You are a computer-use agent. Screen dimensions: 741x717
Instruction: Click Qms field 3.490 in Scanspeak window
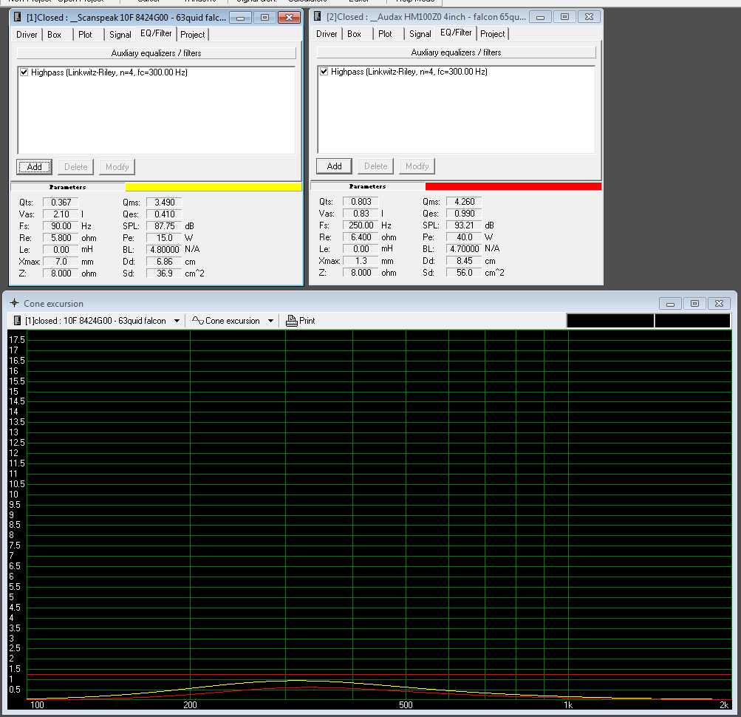click(x=164, y=203)
